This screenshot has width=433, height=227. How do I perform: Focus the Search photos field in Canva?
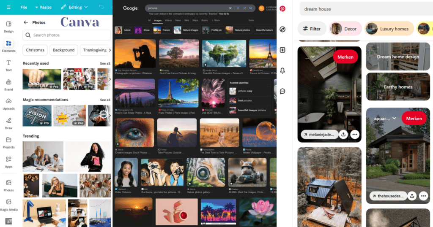(x=66, y=35)
